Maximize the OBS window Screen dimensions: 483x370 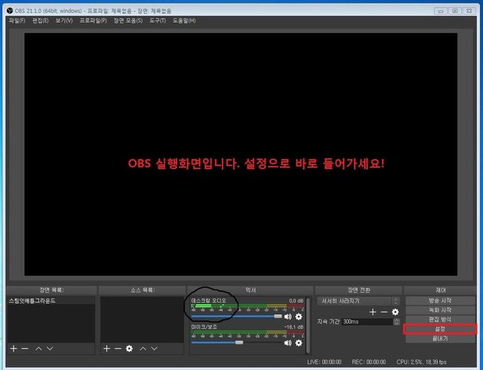455,11
